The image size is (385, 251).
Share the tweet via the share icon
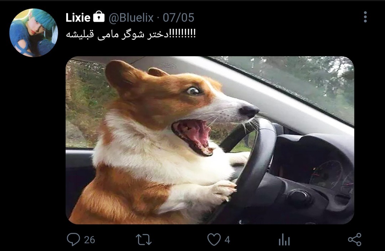click(x=355, y=240)
